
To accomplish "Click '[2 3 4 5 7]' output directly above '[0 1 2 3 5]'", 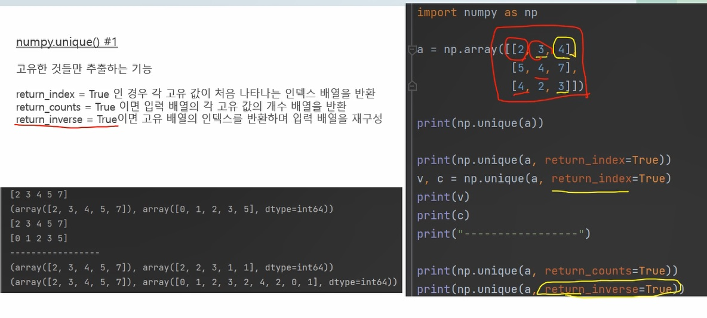I will (x=39, y=224).
